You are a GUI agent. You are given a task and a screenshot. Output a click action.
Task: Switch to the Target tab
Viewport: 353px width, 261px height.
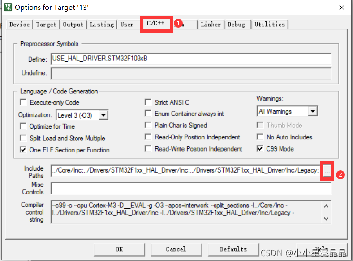coord(46,24)
